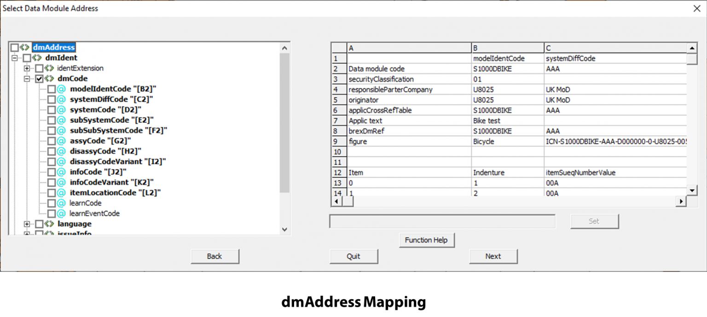This screenshot has width=707, height=317.
Task: Click the @ attribute icon for infoCode
Action: (61, 172)
